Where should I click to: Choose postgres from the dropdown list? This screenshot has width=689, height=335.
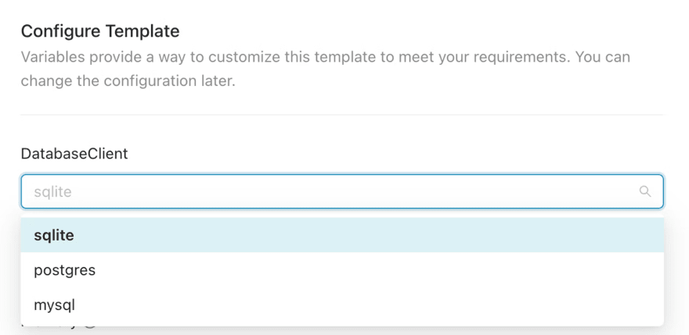(x=342, y=270)
